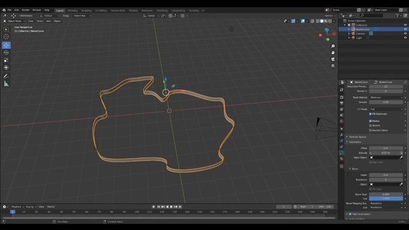Toggle X-ray mode in the viewport header
Image resolution: width=409 pixels, height=230 pixels.
pos(313,21)
